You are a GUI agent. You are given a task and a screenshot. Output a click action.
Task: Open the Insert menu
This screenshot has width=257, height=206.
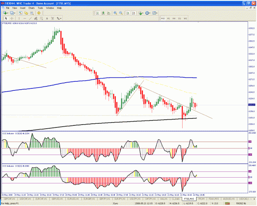click(23, 8)
